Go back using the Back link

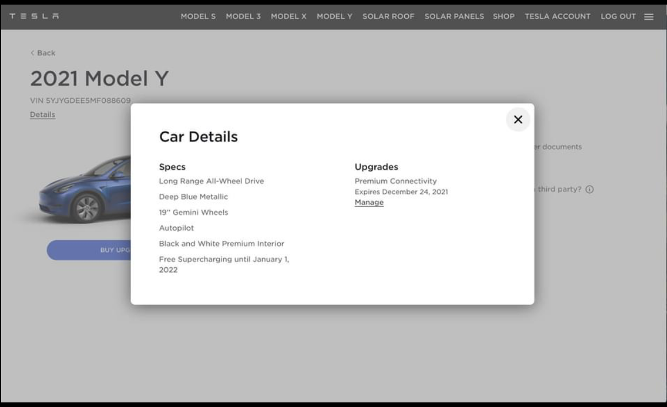(43, 53)
